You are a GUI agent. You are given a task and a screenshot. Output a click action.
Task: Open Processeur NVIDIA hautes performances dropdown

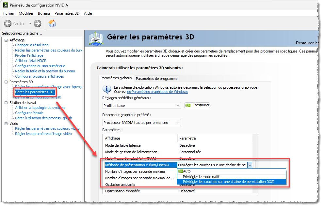point(141,123)
